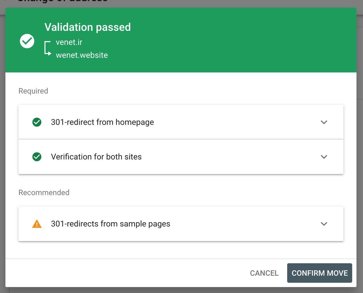Click the dimmed Change of address title behind dialog

(62, 1)
